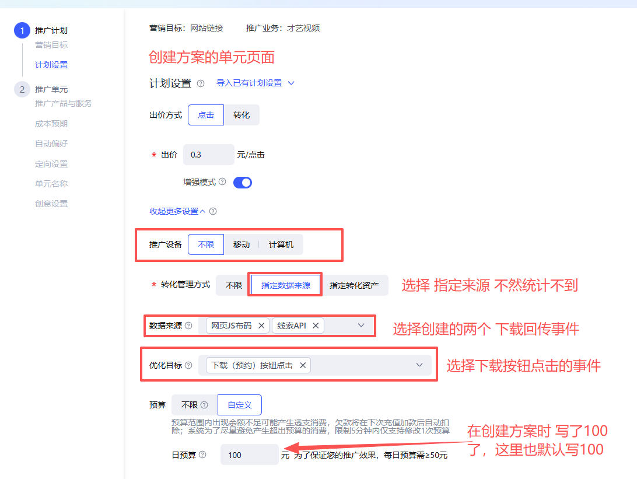Jump to 创意设置 section
The width and height of the screenshot is (637, 479).
coord(51,204)
